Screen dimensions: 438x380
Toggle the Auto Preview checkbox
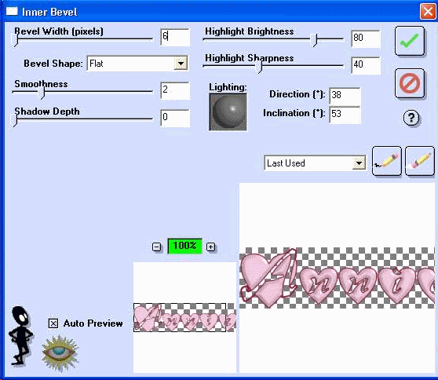click(53, 323)
